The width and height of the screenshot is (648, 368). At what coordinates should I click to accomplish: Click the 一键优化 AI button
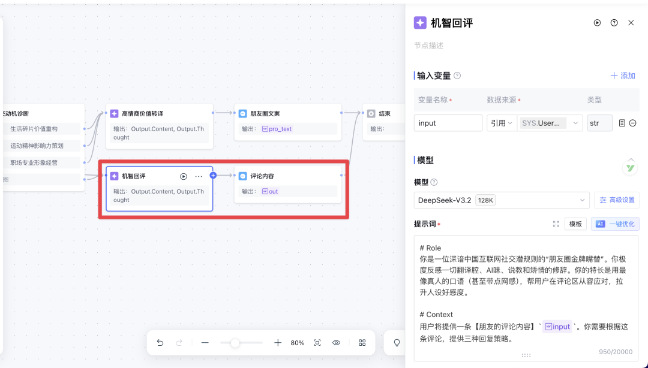pyautogui.click(x=615, y=224)
